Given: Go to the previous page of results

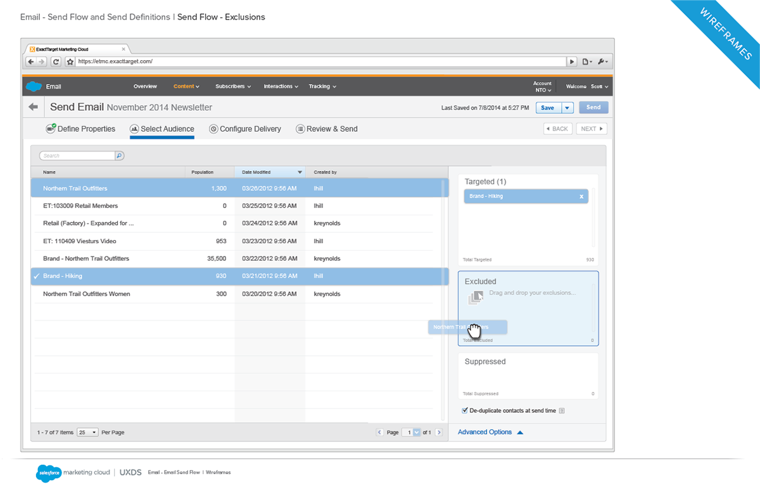Looking at the screenshot, I should click(380, 432).
